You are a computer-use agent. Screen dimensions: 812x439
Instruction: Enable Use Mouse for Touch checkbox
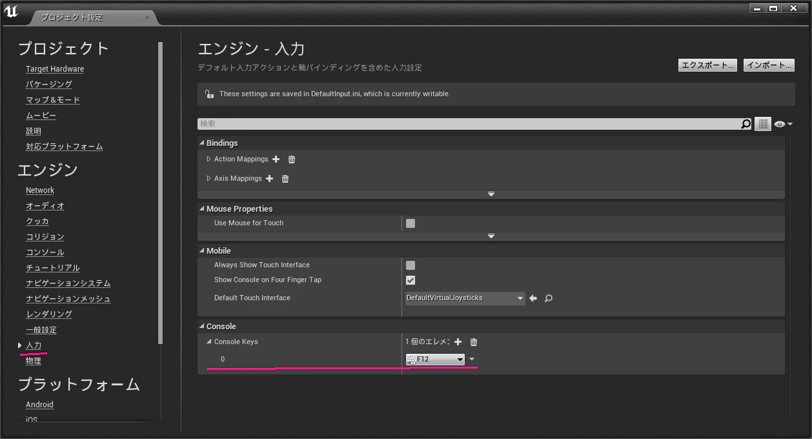[x=411, y=223]
